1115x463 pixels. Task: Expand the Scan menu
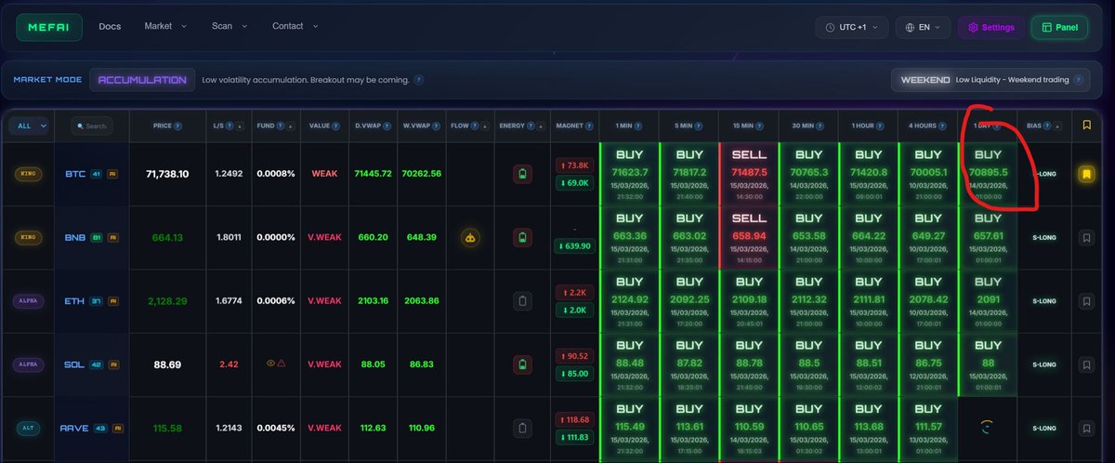click(x=230, y=26)
